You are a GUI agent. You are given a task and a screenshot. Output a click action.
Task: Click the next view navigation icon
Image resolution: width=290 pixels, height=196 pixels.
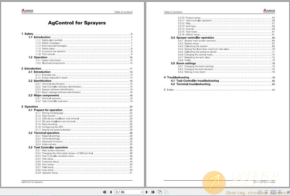[x=166, y=192]
